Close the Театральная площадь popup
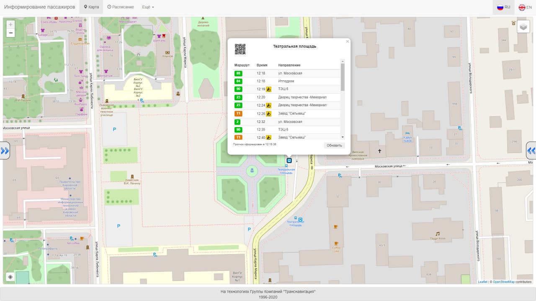Screen dimensions: 536x301 pos(347,41)
